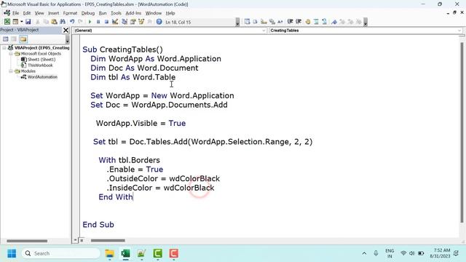The image size is (466, 262).
Task: Open the Edit menu
Action: (x=27, y=13)
